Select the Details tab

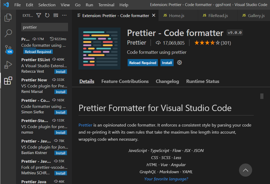pyautogui.click(x=87, y=81)
